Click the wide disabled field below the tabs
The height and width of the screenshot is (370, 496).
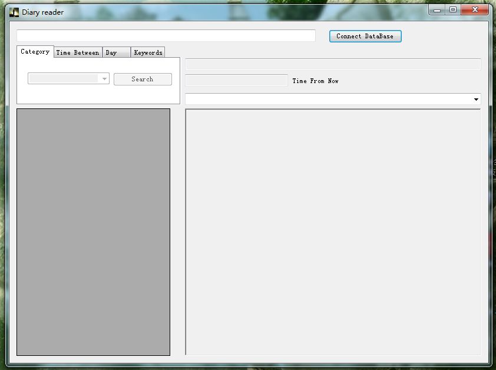(333, 64)
